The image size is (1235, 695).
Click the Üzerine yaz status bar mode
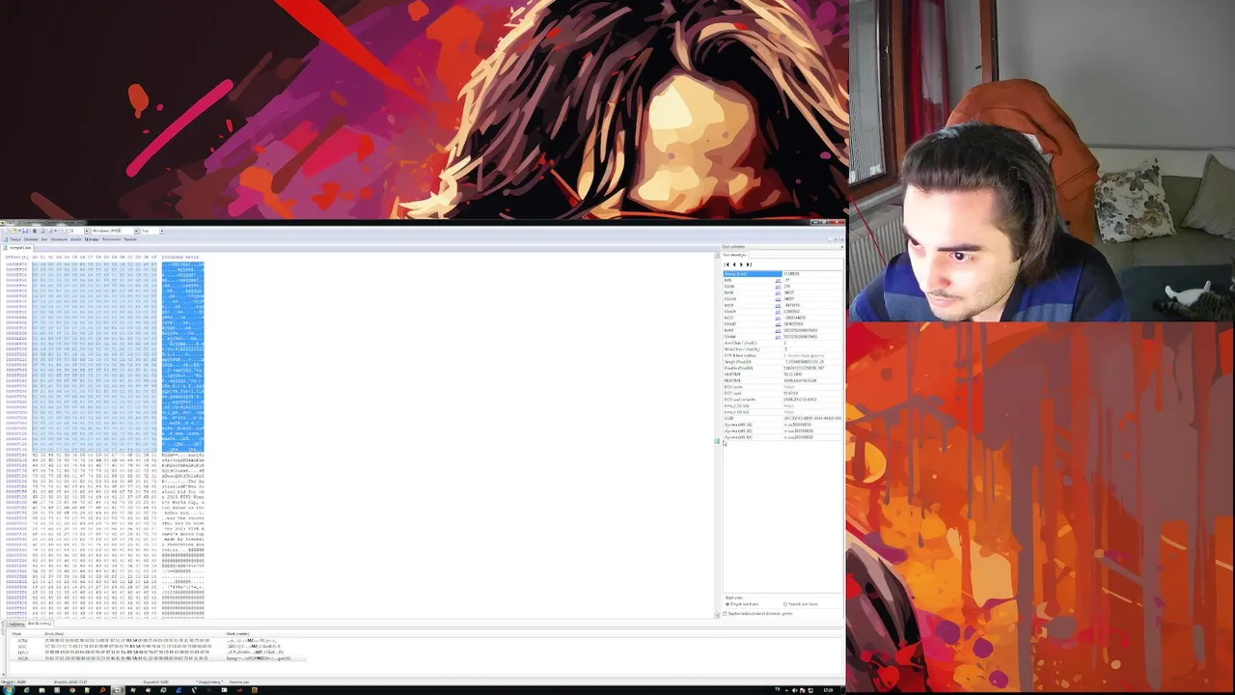pos(239,682)
